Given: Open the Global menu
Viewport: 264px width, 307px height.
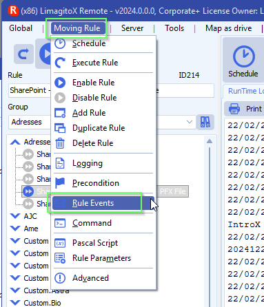Looking at the screenshot, I should pyautogui.click(x=21, y=28).
